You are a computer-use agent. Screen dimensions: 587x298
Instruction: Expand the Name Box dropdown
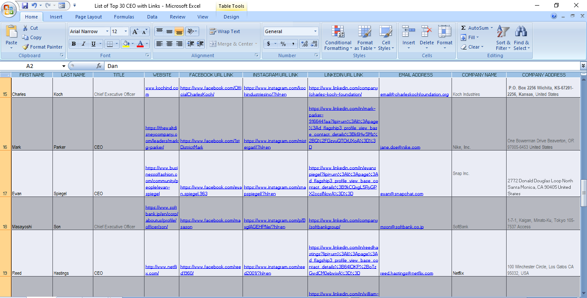click(64, 66)
